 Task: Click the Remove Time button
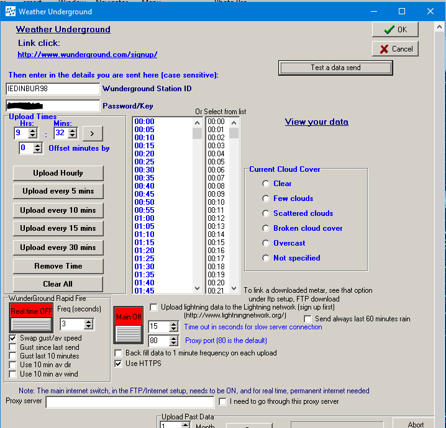click(x=58, y=266)
